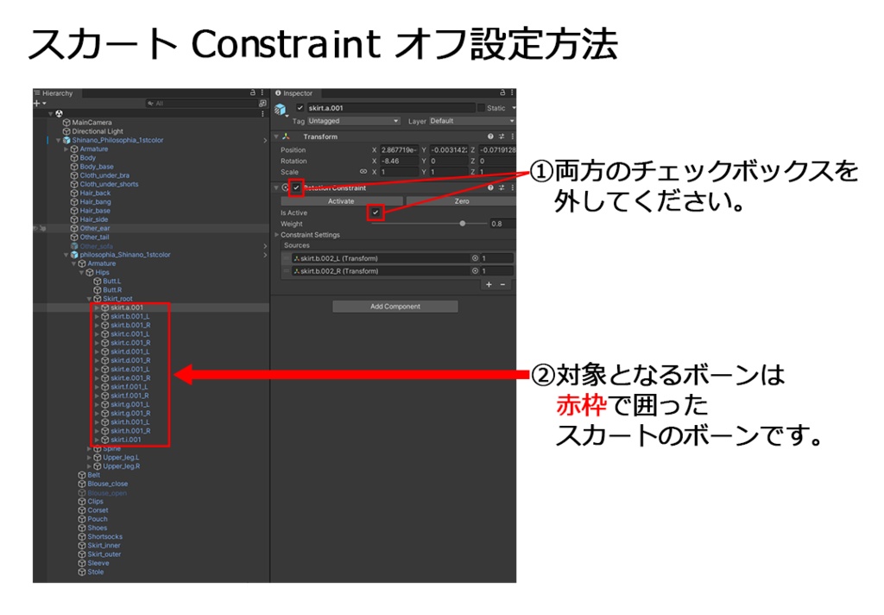The image size is (884, 615).
Task: Click the Zero button
Action: (x=461, y=201)
